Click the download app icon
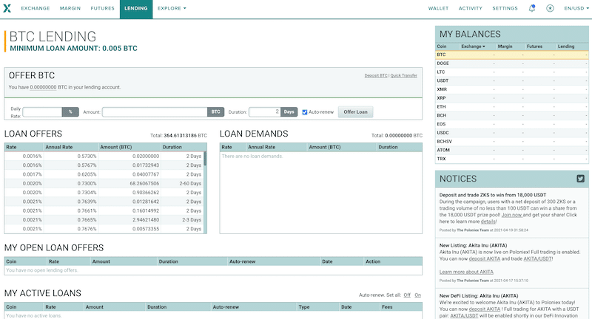Viewport: 592px width, 319px height. [x=550, y=8]
